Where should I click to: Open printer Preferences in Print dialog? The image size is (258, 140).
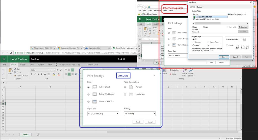[x=243, y=27]
